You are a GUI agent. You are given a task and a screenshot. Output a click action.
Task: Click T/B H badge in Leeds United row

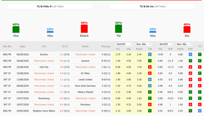click(150, 79)
